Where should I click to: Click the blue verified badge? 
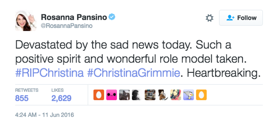click(112, 17)
